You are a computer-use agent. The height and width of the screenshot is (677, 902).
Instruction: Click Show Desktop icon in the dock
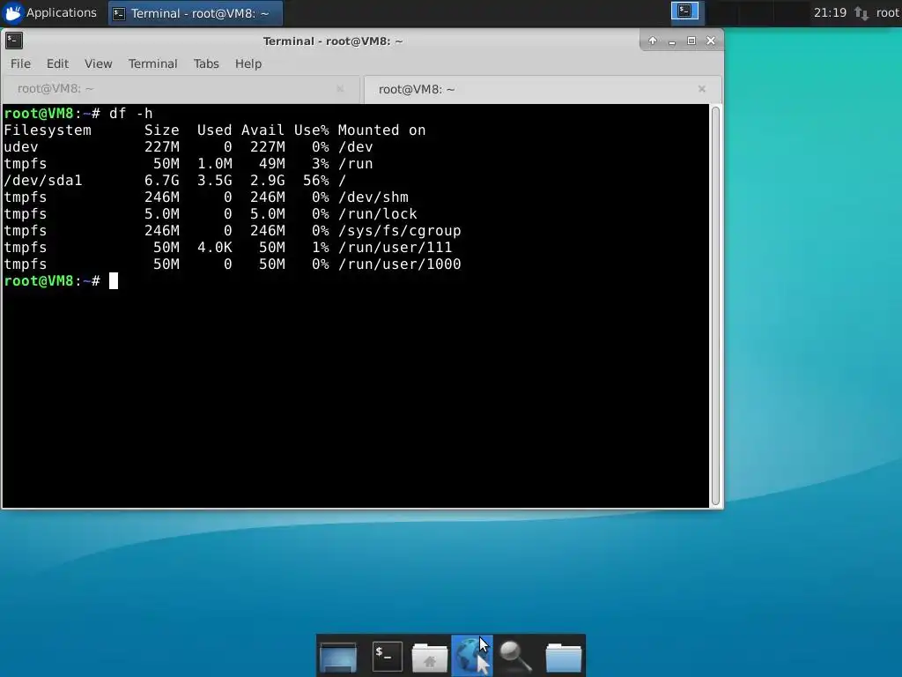click(x=338, y=656)
